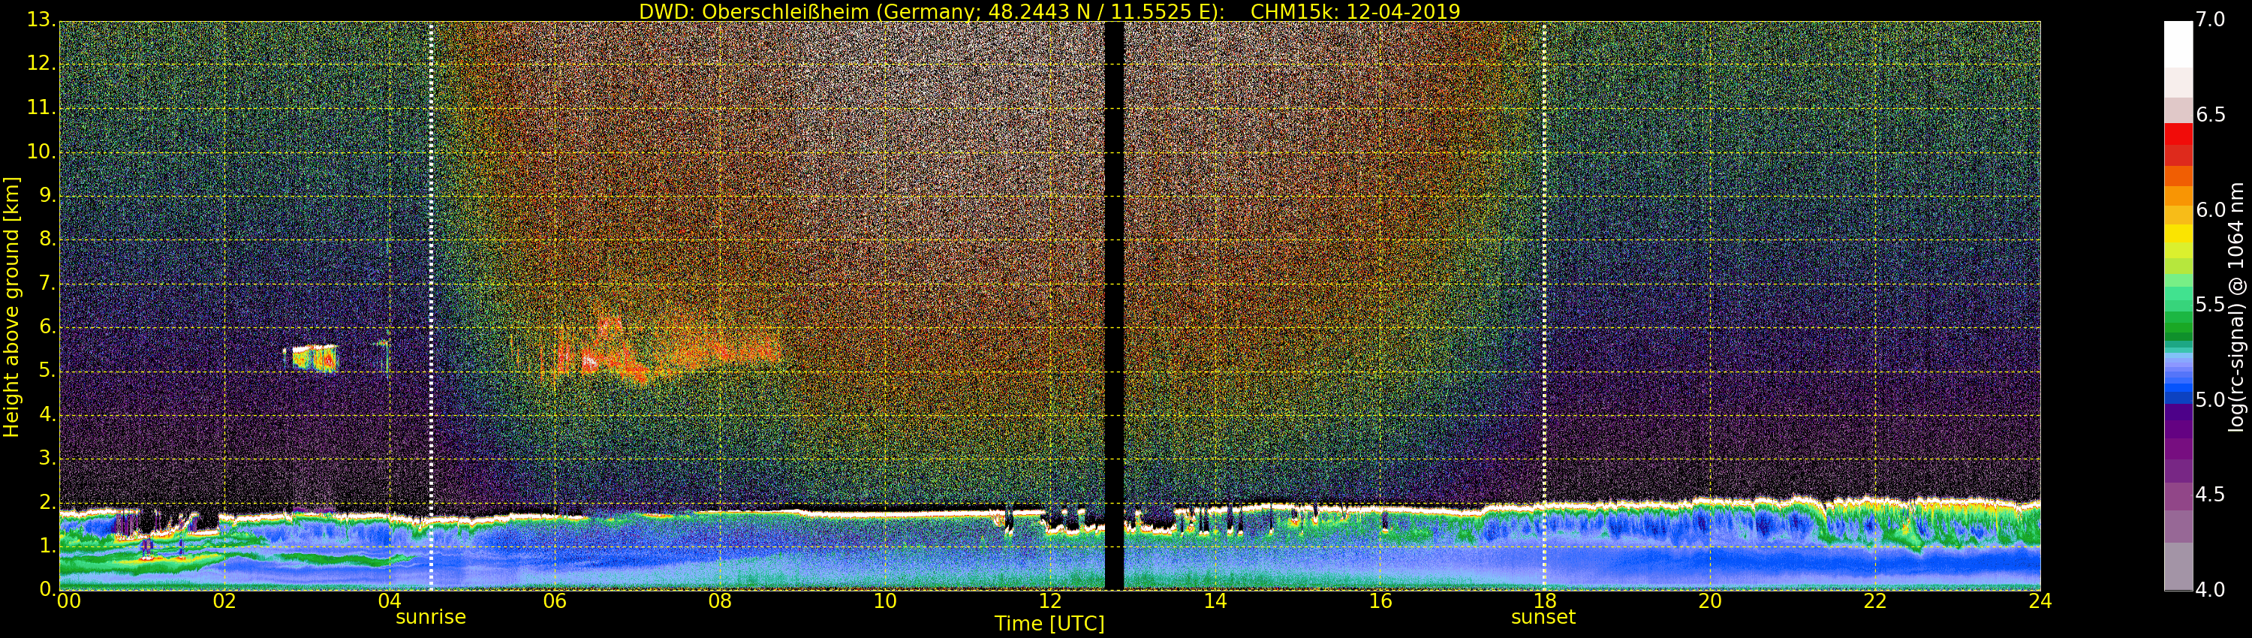Click the x-axis tick label '24'

2040,601
